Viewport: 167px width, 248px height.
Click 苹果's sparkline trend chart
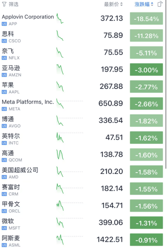coord(59,86)
